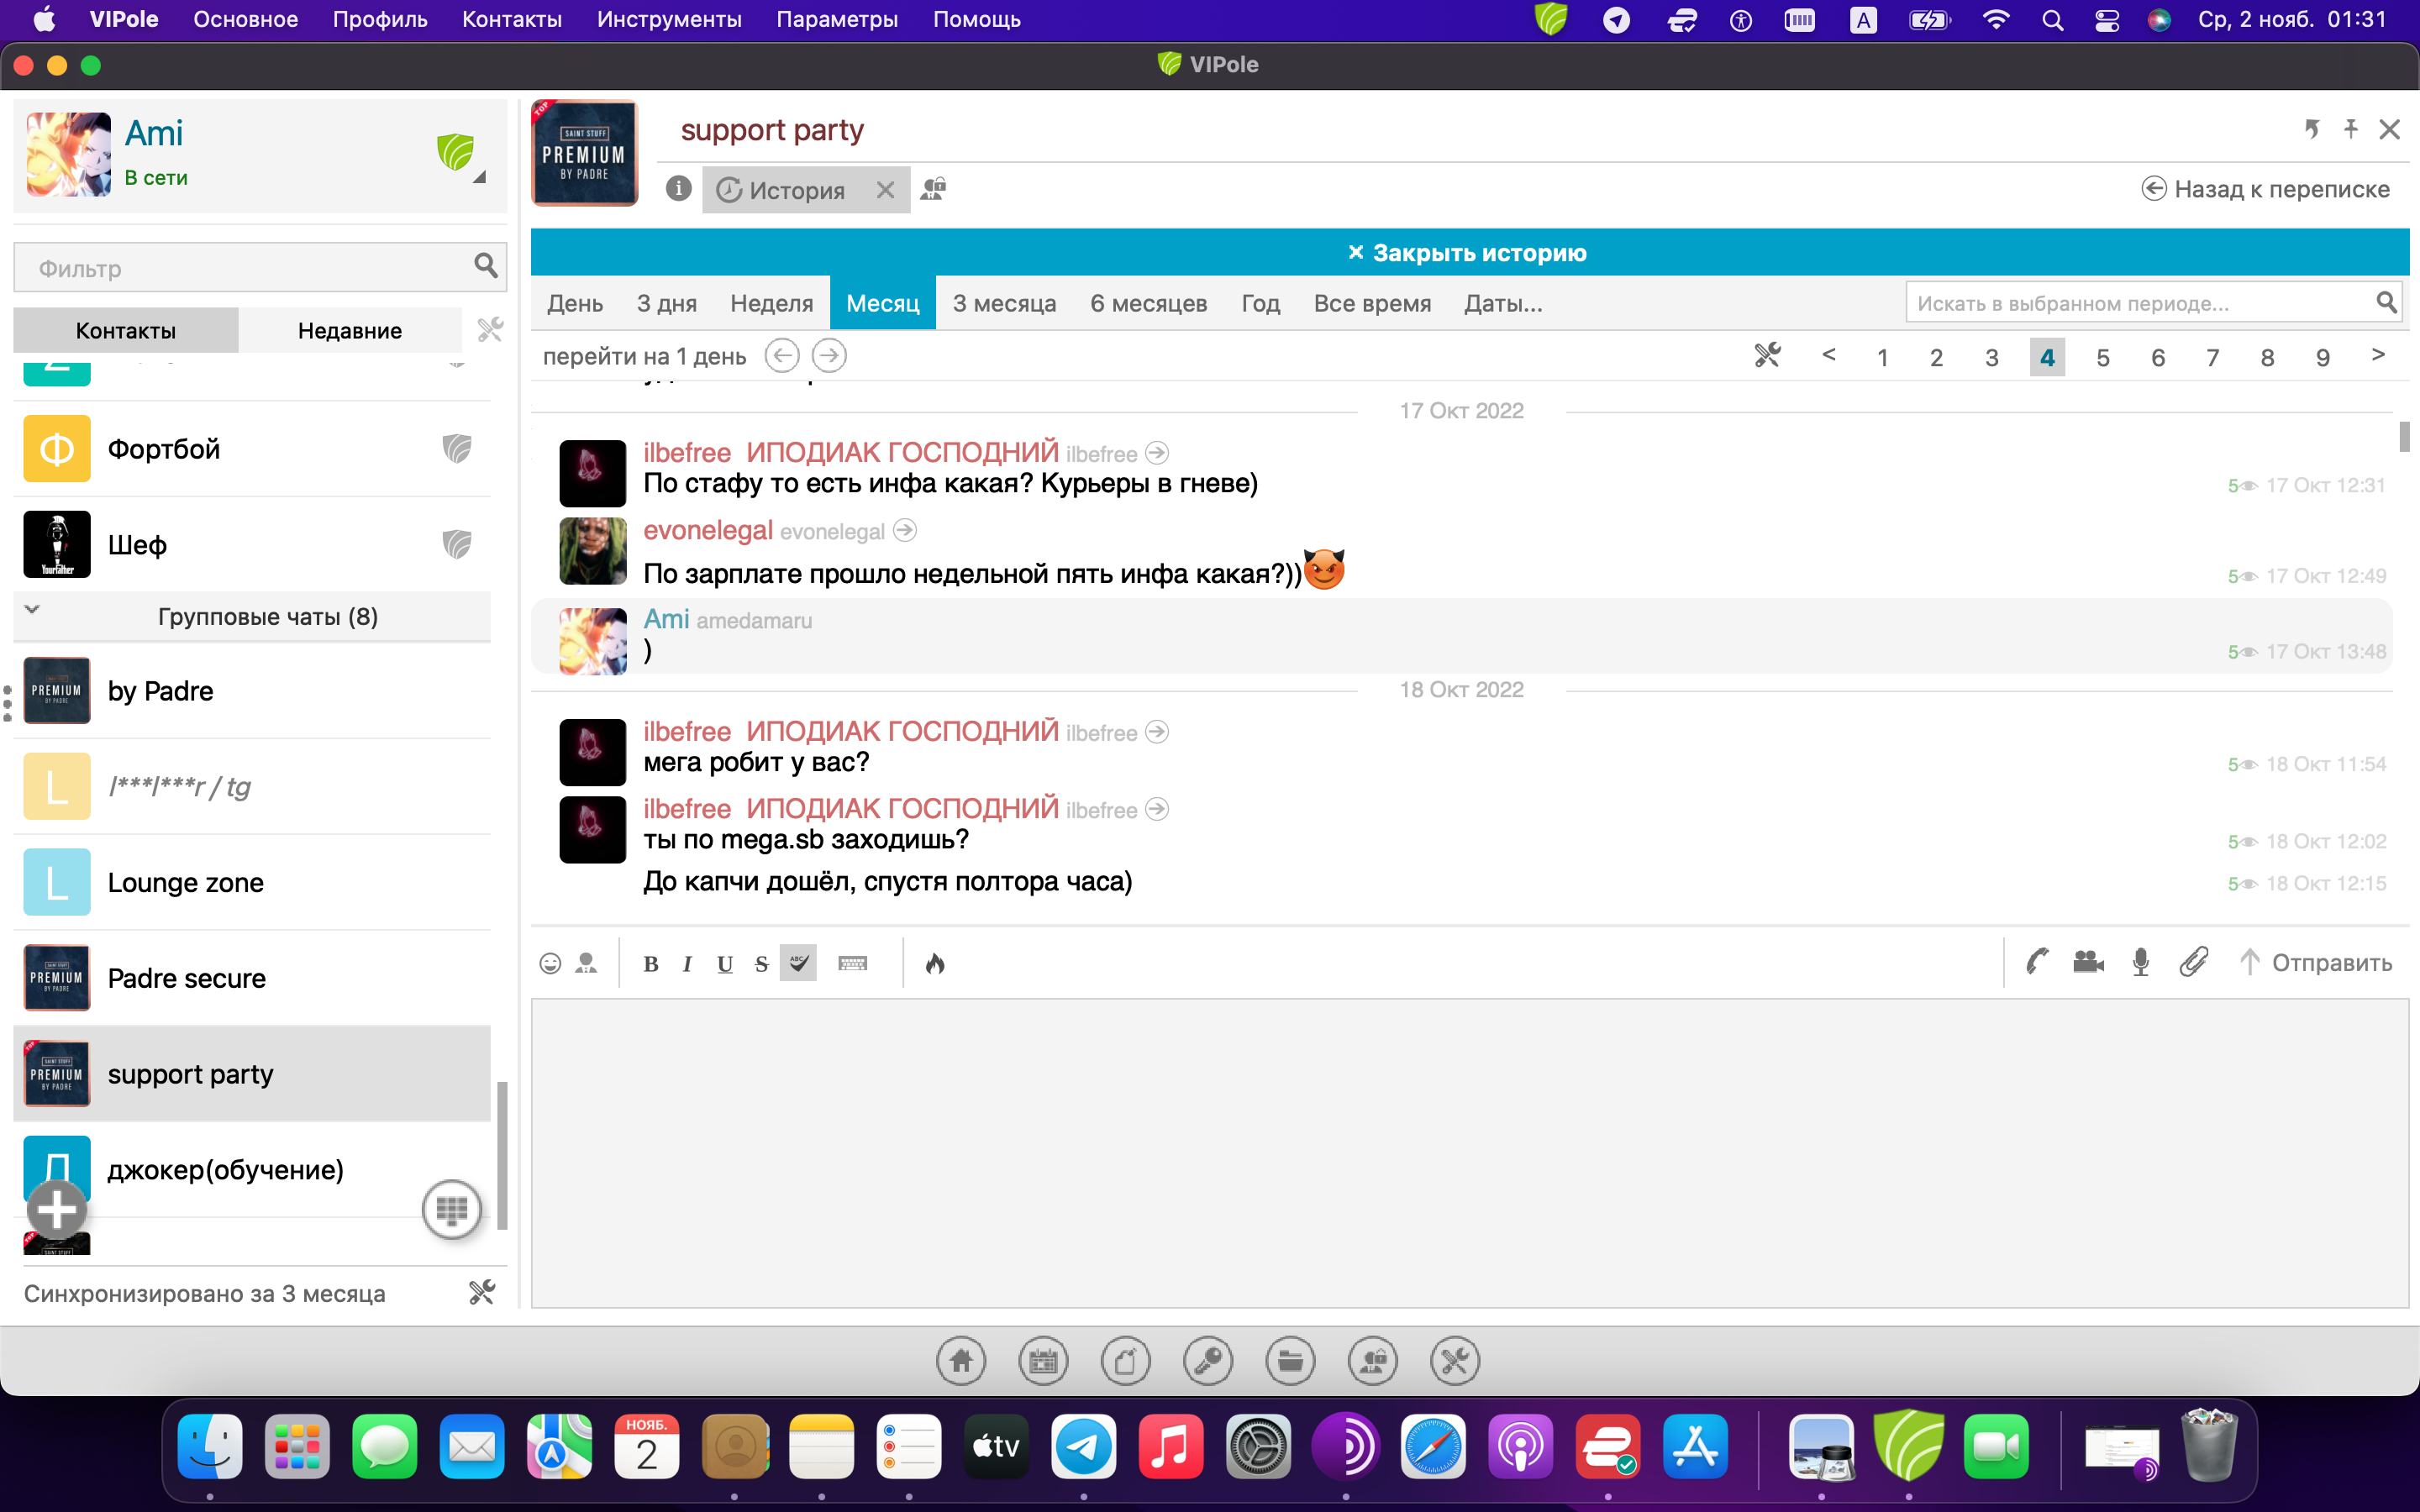Open group members icon beside History tab
Viewport: 2420px width, 1512px height.
(x=933, y=189)
